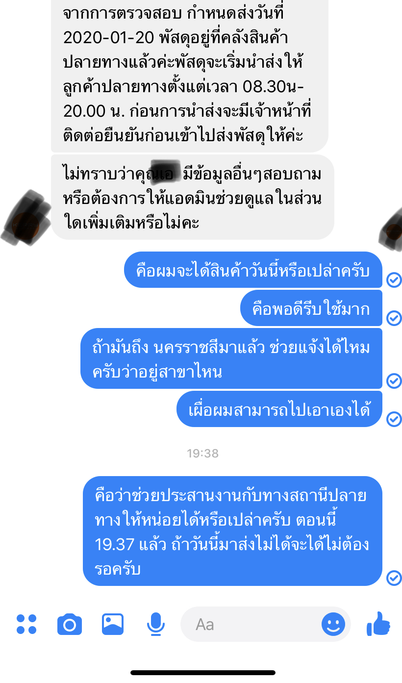Tap delivered checkmark beside คือพอดีรีบใช้มาก message
This screenshot has height=683, width=402.
(394, 318)
